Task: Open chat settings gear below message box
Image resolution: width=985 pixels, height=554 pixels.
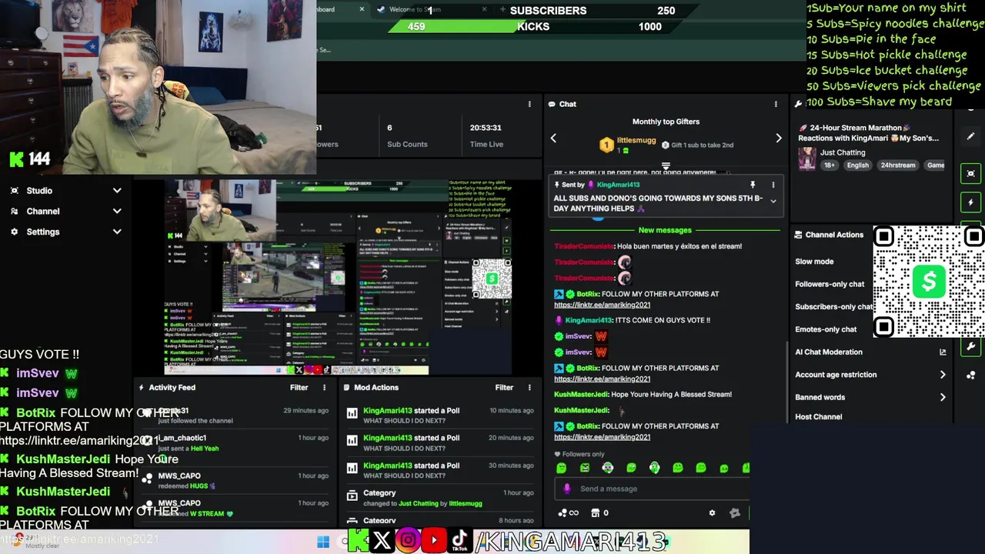Action: (712, 513)
